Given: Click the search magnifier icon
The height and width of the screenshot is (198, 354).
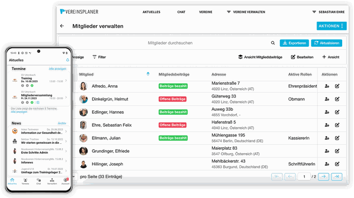Looking at the screenshot, I should 273,43.
